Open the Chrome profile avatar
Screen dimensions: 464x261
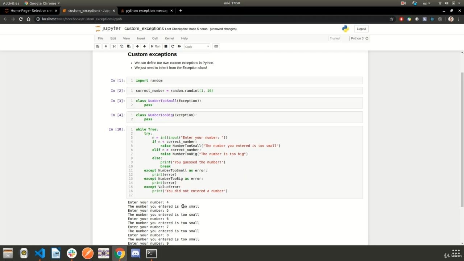click(451, 19)
